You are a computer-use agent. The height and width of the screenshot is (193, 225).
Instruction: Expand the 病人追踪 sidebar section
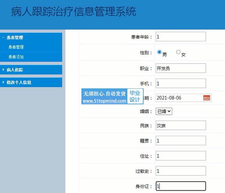15,70
